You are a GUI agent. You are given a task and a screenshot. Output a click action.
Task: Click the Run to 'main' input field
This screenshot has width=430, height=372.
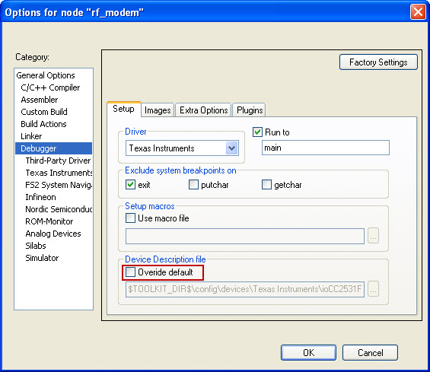326,148
